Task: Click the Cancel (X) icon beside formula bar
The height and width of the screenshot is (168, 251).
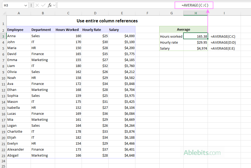Action: coord(37,5)
